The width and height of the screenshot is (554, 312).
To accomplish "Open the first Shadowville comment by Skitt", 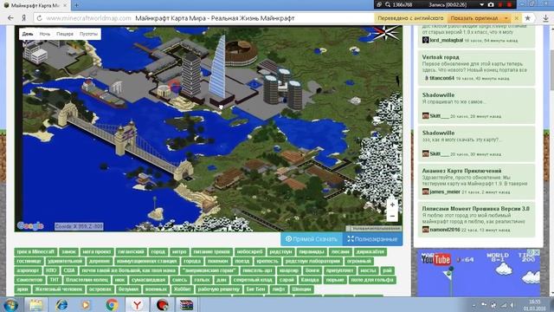I will [x=438, y=94].
